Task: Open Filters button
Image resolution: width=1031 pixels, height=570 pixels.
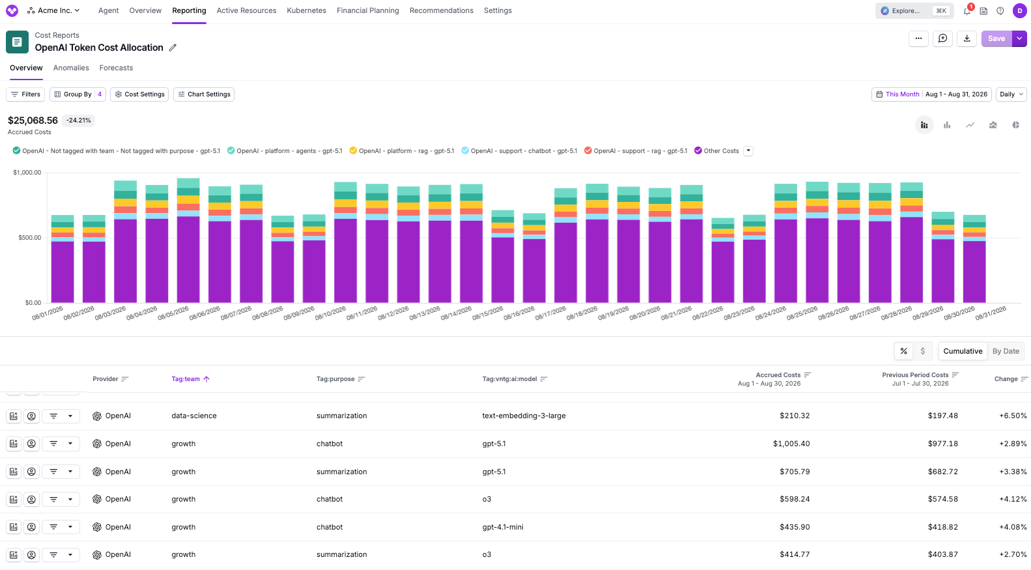Action: coord(25,94)
